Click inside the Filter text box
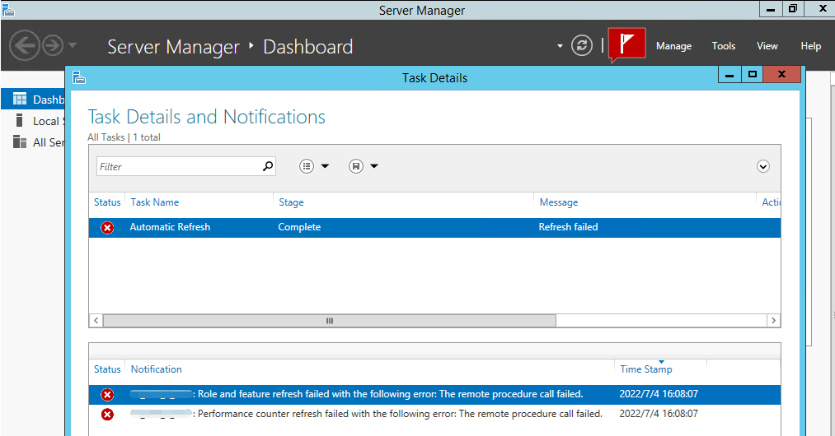 pyautogui.click(x=178, y=166)
